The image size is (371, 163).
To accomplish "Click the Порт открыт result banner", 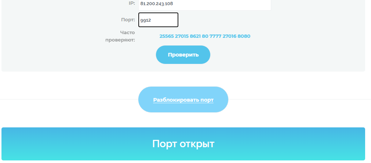I will coord(183,144).
